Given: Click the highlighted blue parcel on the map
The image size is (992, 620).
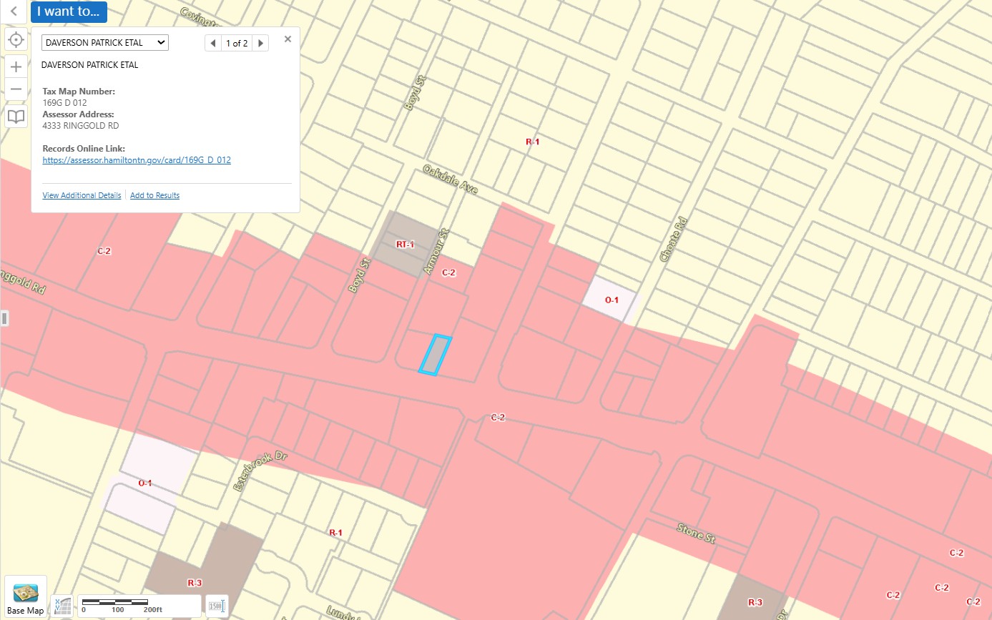Looking at the screenshot, I should (435, 355).
